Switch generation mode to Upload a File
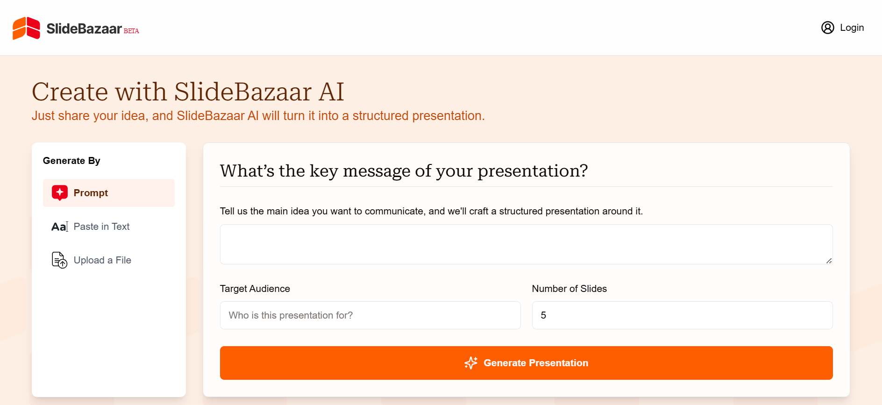The width and height of the screenshot is (882, 405). (102, 260)
